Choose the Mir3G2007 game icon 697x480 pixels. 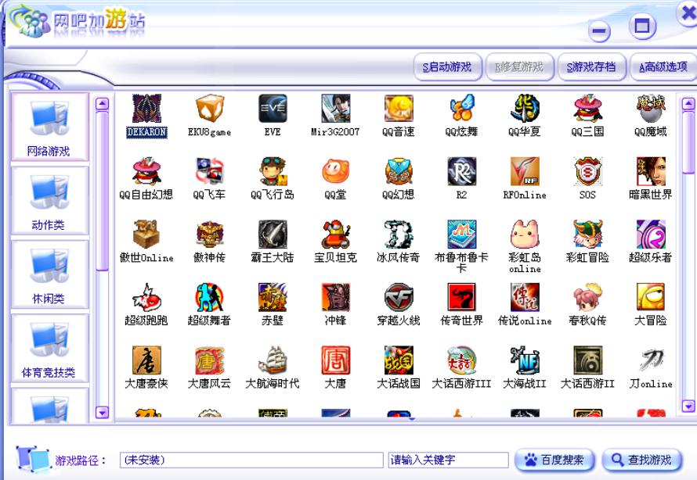[336, 109]
